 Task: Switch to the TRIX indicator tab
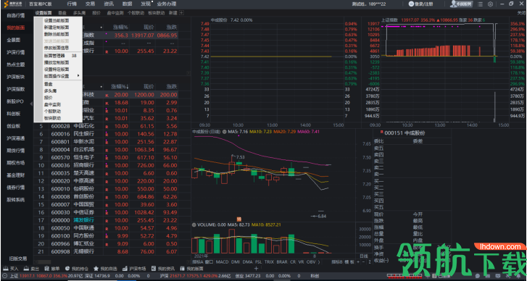click(x=269, y=262)
